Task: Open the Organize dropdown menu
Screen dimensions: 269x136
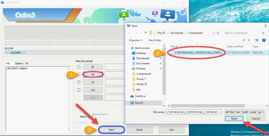Action: pyautogui.click(x=135, y=40)
